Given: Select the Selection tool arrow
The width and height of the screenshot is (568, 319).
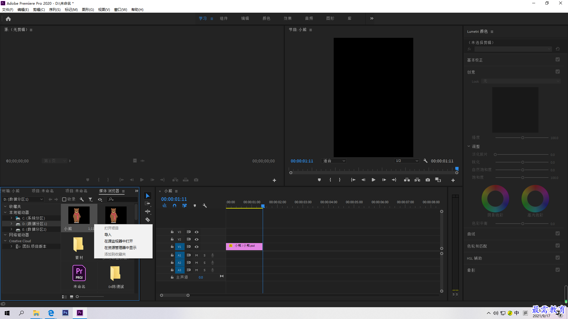Looking at the screenshot, I should [148, 196].
